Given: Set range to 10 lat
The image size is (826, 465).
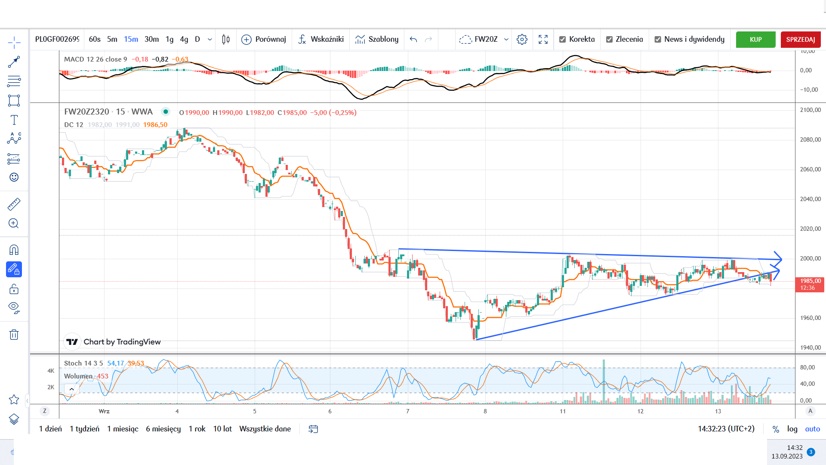Looking at the screenshot, I should [222, 429].
